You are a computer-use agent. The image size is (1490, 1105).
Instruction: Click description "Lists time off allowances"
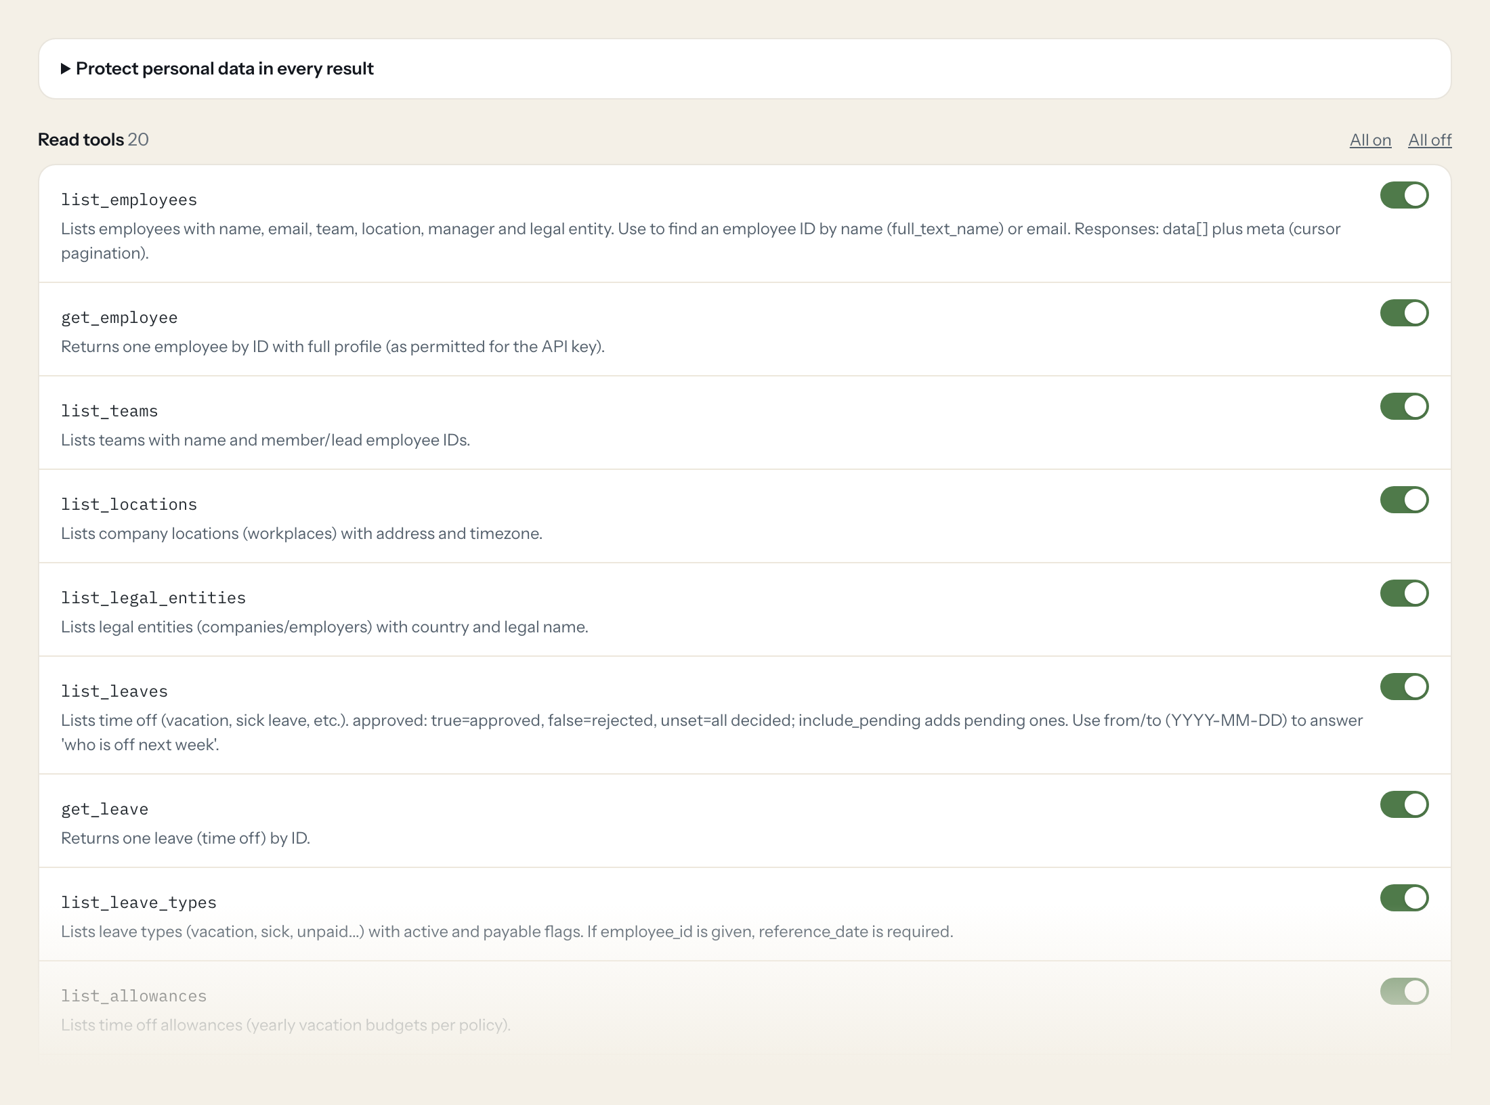pos(286,1025)
